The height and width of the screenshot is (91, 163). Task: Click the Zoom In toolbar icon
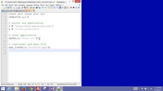coord(43,8)
